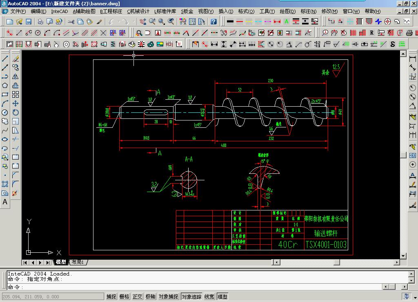Image resolution: width=418 pixels, height=302 pixels.
Task: Open the 编辑(E) menu
Action: [x=38, y=11]
